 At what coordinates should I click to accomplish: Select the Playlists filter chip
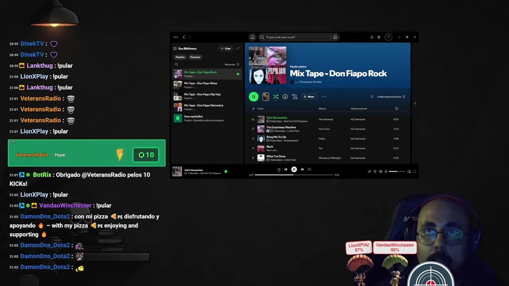pyautogui.click(x=180, y=57)
